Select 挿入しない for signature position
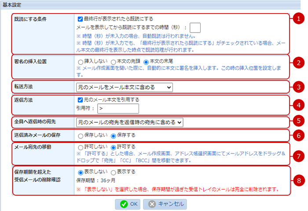This screenshot has width=308, height=211. point(81,62)
